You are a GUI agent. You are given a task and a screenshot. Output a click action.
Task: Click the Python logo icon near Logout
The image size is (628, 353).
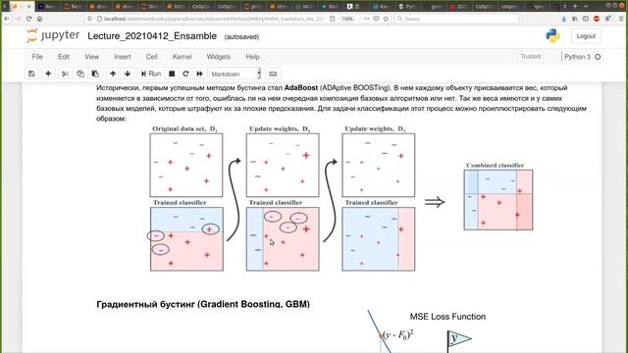coord(553,36)
